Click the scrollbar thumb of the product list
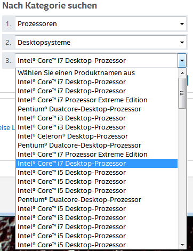 click(182, 93)
